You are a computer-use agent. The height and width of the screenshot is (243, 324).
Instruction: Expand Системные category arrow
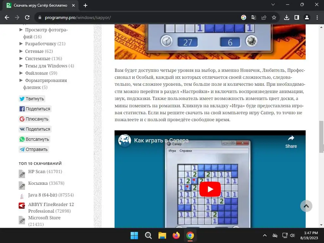click(21, 58)
